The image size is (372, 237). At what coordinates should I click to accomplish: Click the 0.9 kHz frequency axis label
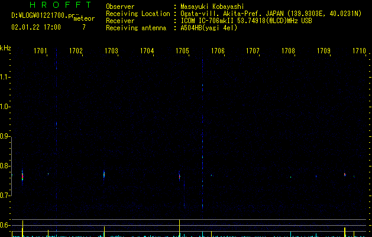click(x=5, y=136)
